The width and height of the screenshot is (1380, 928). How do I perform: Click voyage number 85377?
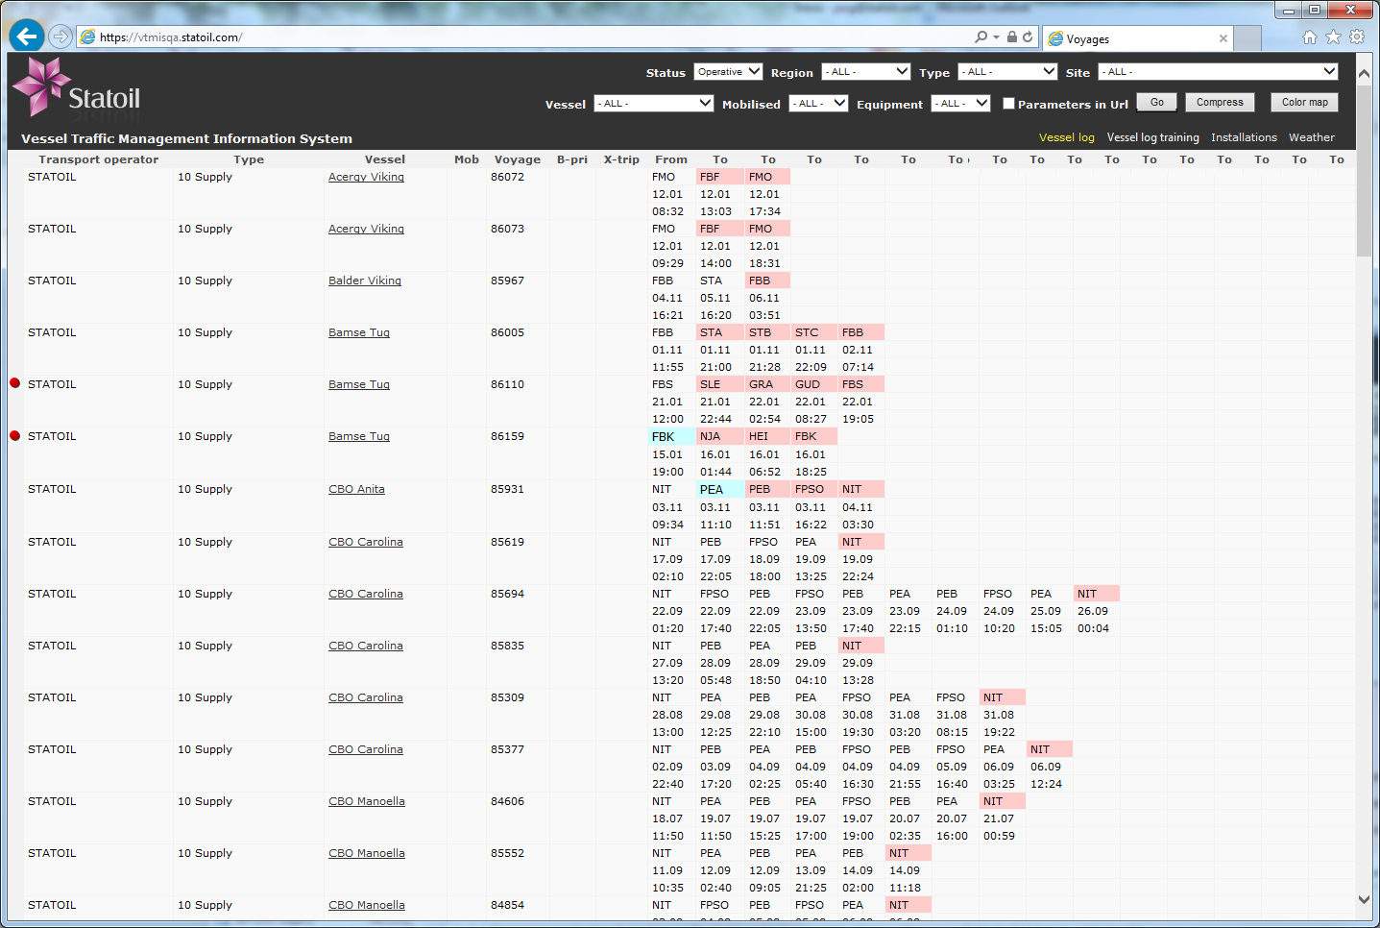[507, 749]
